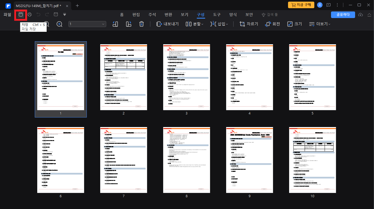Click the 크기 page size tool
374x209 pixels.
[x=295, y=24]
